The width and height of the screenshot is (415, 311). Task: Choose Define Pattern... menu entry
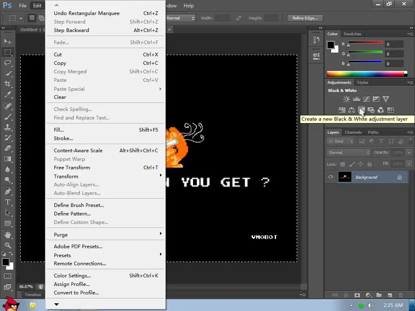[x=105, y=214]
